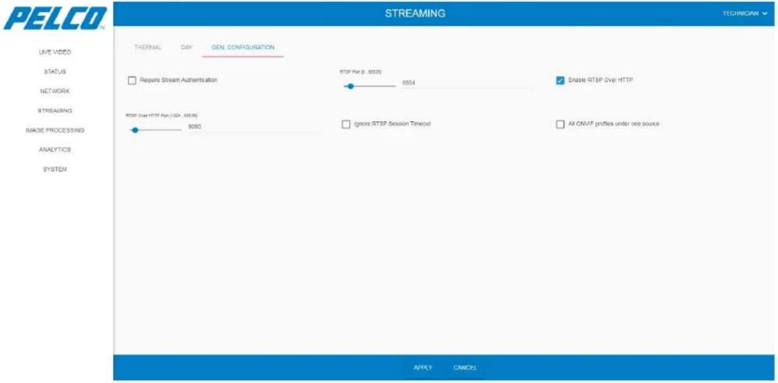This screenshot has width=778, height=383.
Task: Click the RTSP Port slider handle
Action: pos(350,86)
